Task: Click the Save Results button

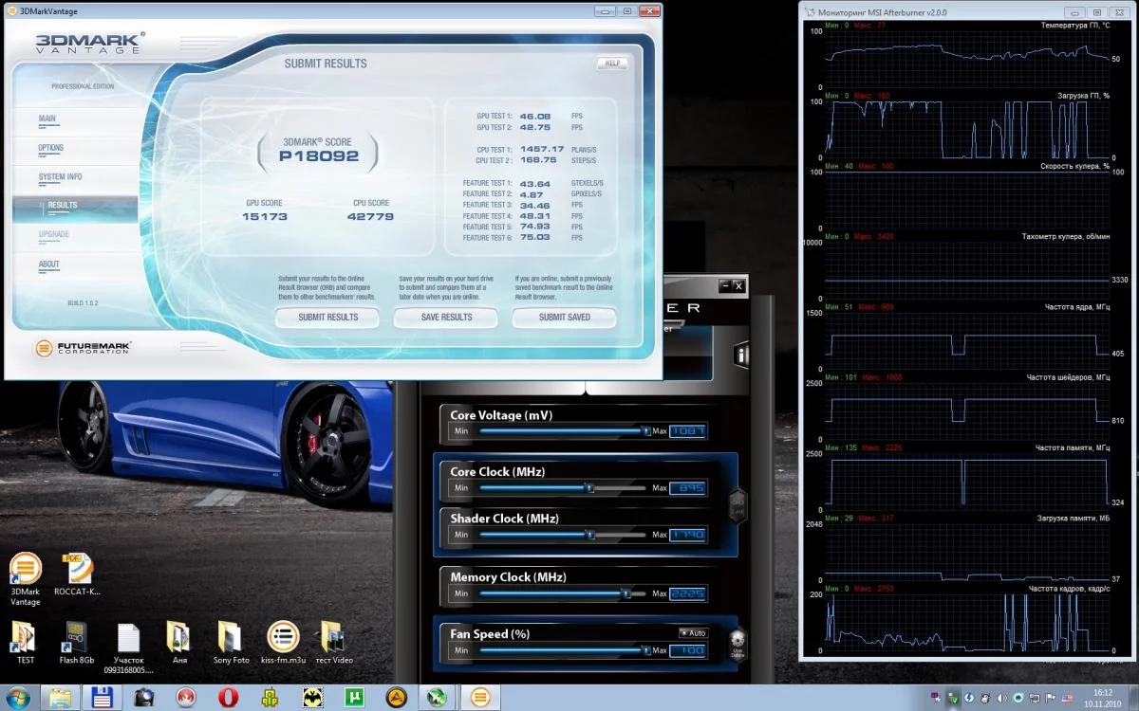Action: point(446,318)
